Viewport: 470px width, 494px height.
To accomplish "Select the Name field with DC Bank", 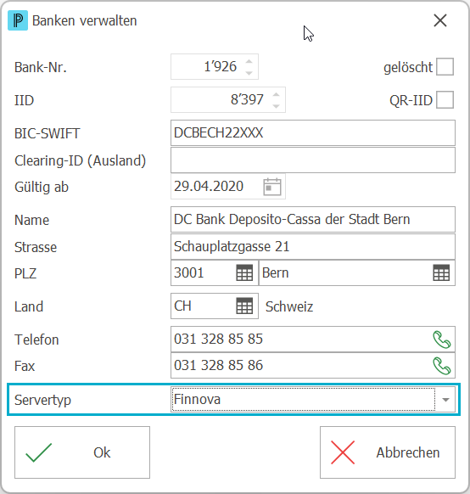I will 313,220.
